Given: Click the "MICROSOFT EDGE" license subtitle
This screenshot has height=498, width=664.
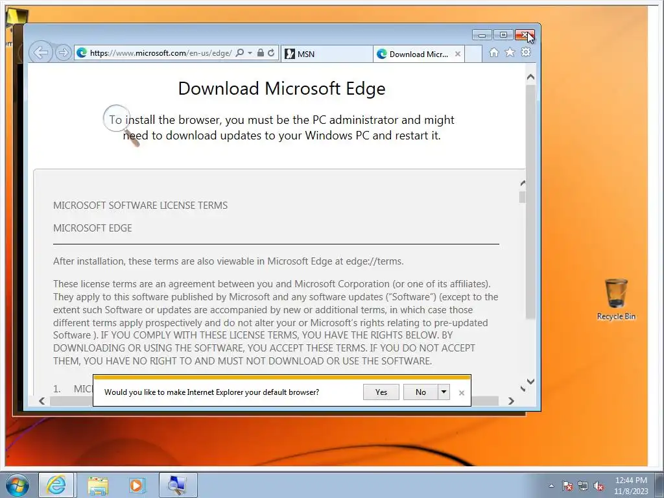Looking at the screenshot, I should pos(93,228).
